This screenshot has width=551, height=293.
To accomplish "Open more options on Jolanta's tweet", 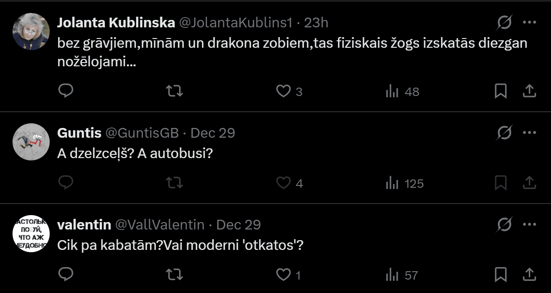I will [x=530, y=22].
